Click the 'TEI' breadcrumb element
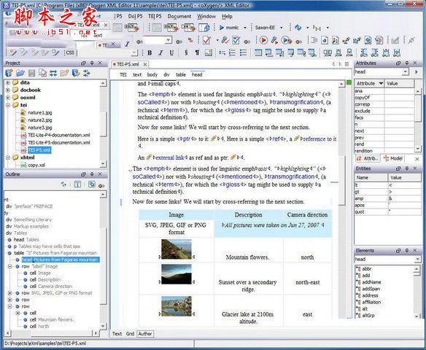Viewport: 426px width, 350px height. [123, 74]
